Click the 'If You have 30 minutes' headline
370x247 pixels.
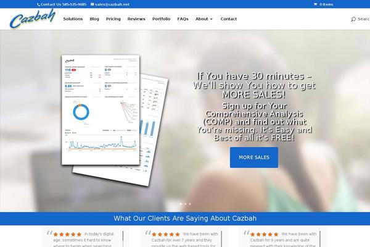coord(254,85)
